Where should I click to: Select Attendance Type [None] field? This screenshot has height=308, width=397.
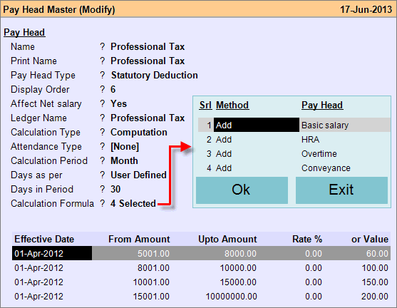125,147
